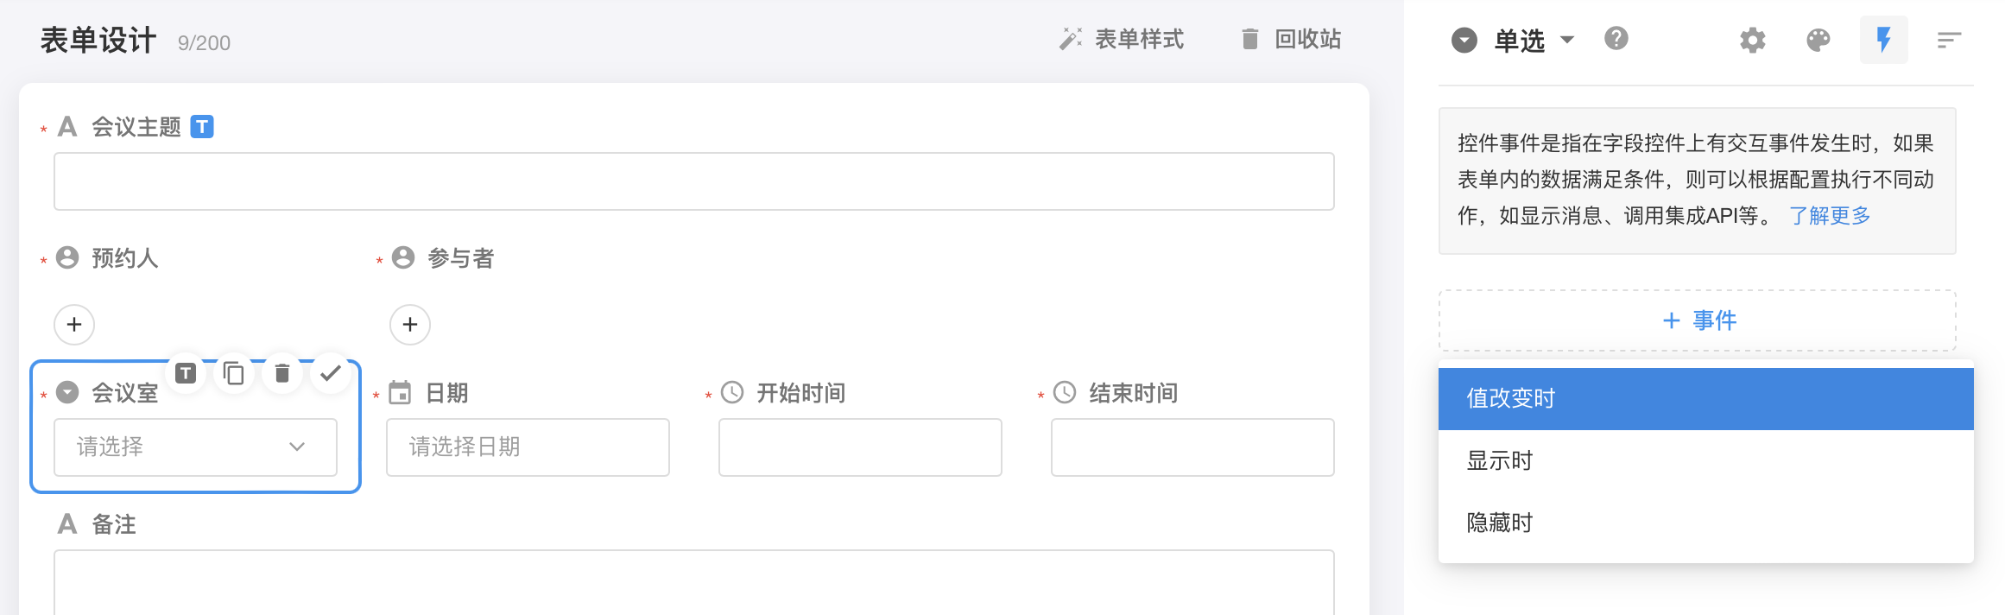This screenshot has height=615, width=2005.
Task: Click the 了解更多 link
Action: click(x=1829, y=216)
